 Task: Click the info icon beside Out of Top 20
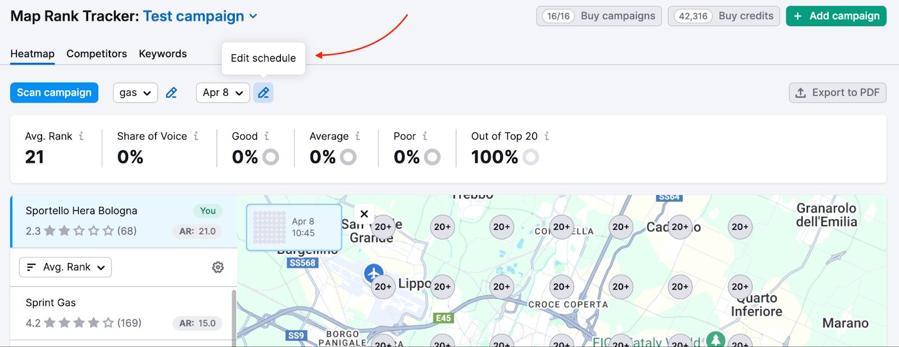click(546, 136)
